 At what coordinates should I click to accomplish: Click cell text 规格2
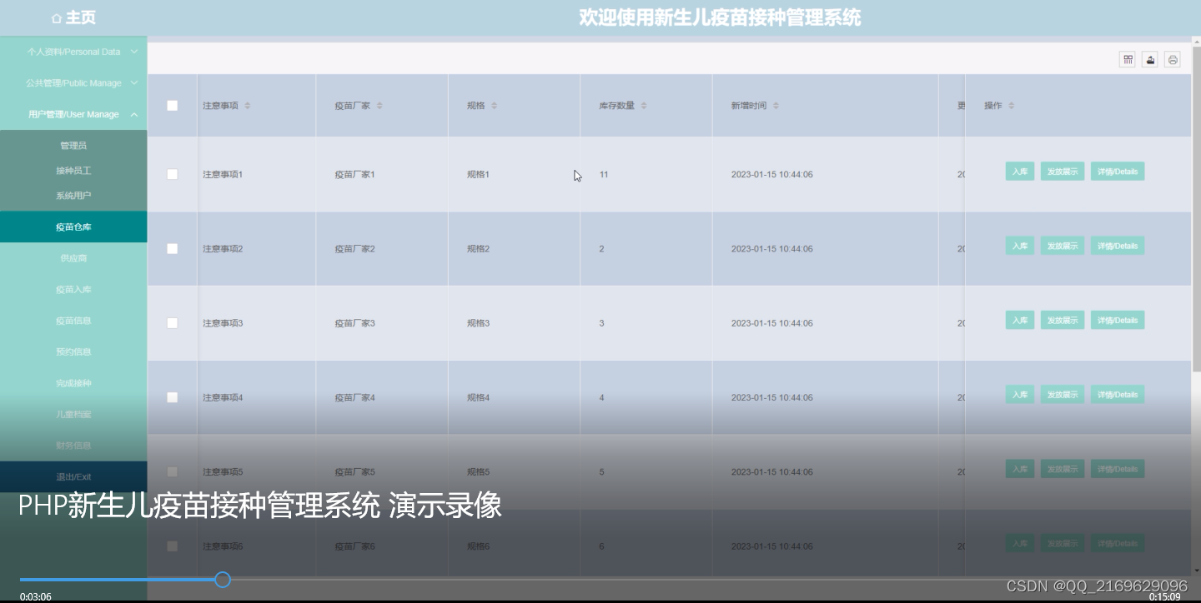point(478,248)
